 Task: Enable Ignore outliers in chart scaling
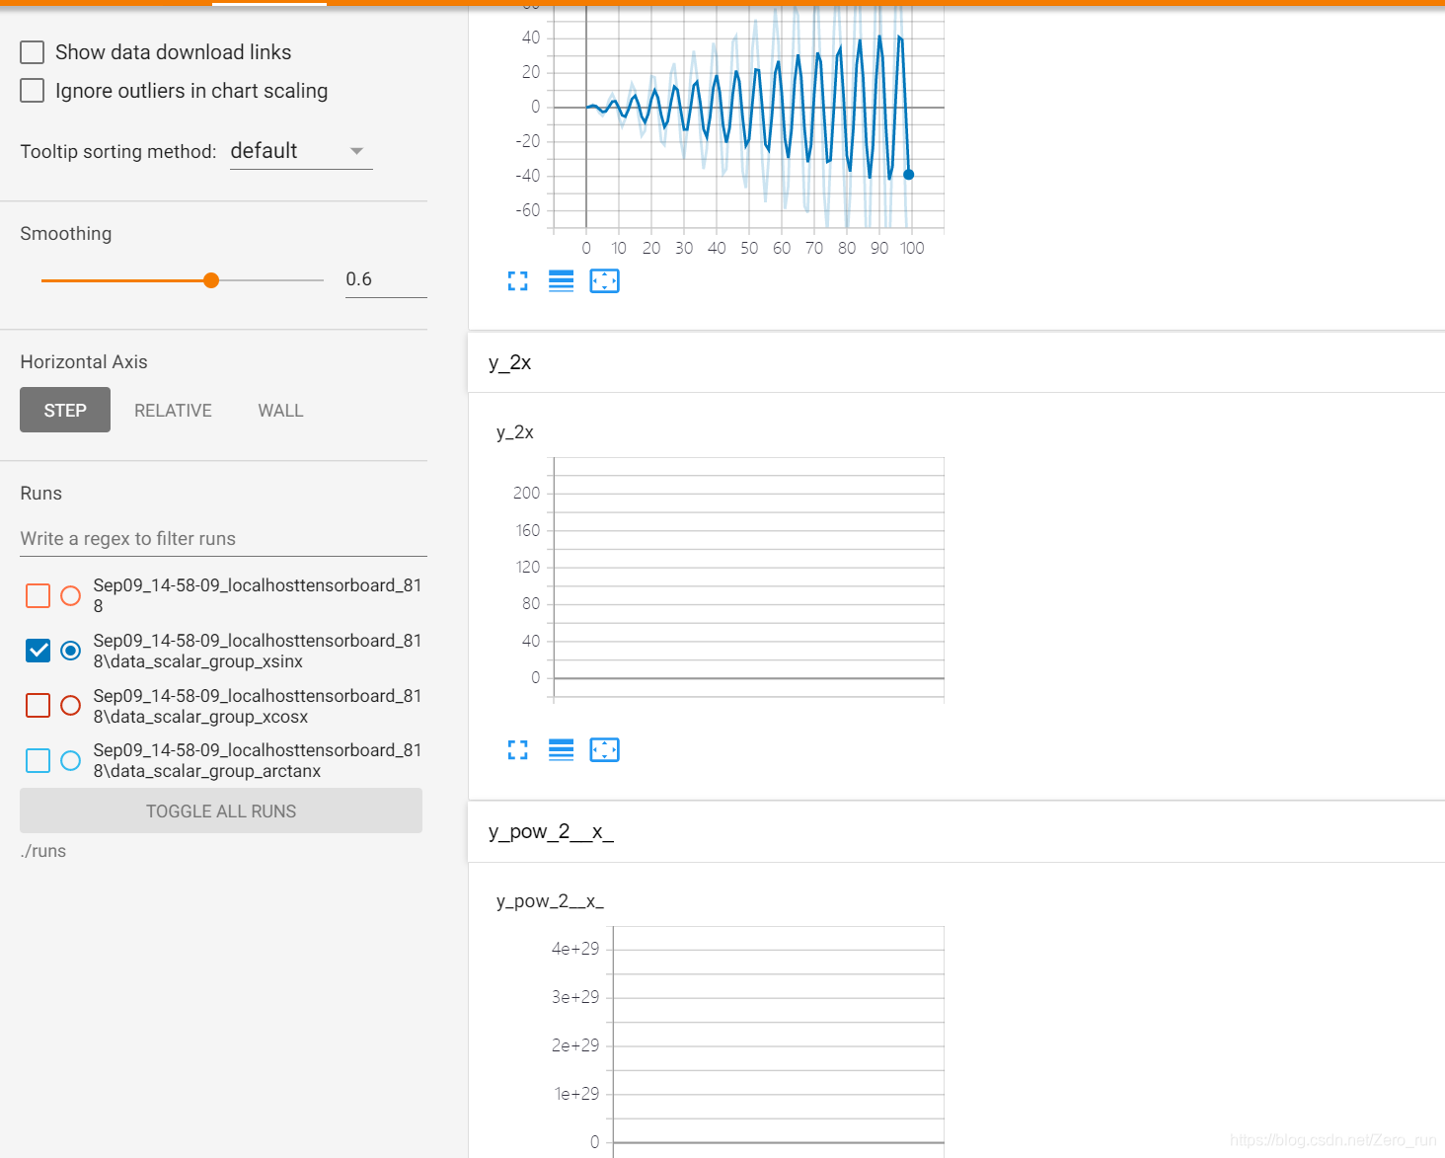click(x=33, y=91)
